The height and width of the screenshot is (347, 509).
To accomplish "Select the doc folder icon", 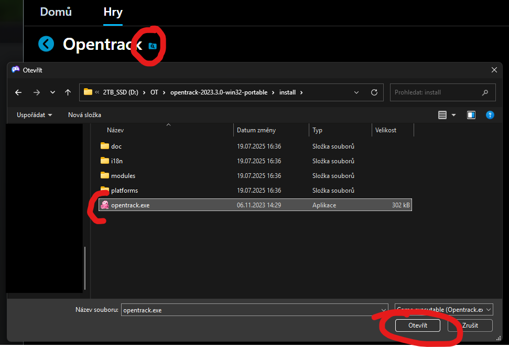I will (104, 146).
